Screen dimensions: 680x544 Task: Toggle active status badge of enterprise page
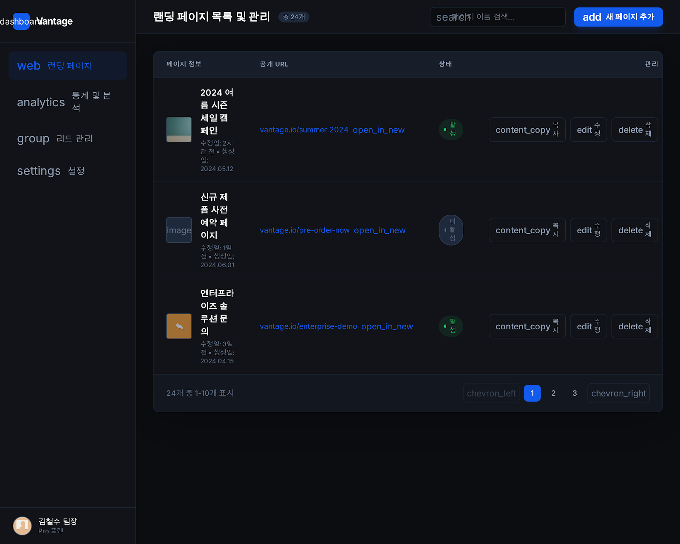(450, 326)
